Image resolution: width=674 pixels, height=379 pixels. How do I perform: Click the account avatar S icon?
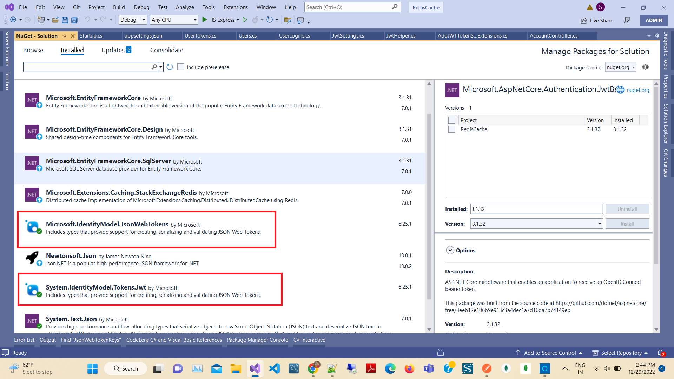601,7
